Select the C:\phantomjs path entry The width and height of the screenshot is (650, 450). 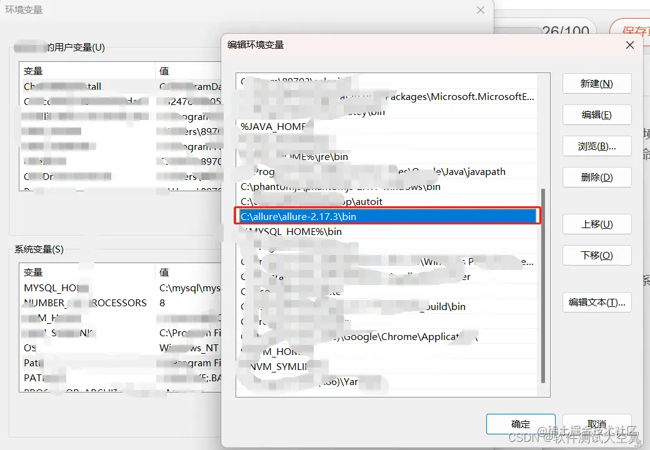[x=387, y=186]
